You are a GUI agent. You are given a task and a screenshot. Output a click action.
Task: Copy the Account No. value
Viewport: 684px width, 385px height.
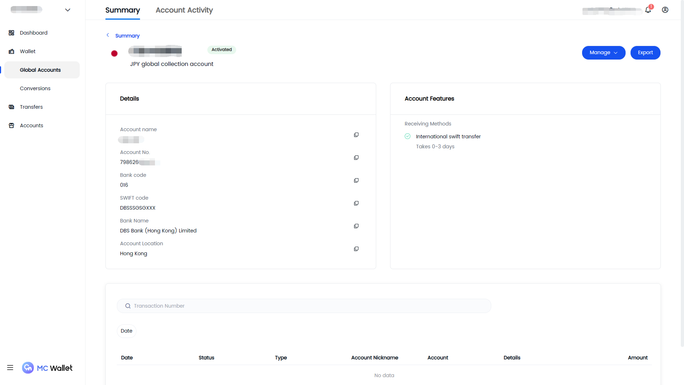click(x=356, y=158)
